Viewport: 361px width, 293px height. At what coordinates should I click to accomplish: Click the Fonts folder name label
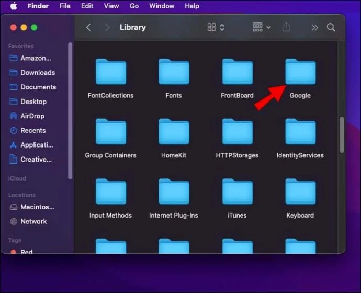click(x=174, y=96)
